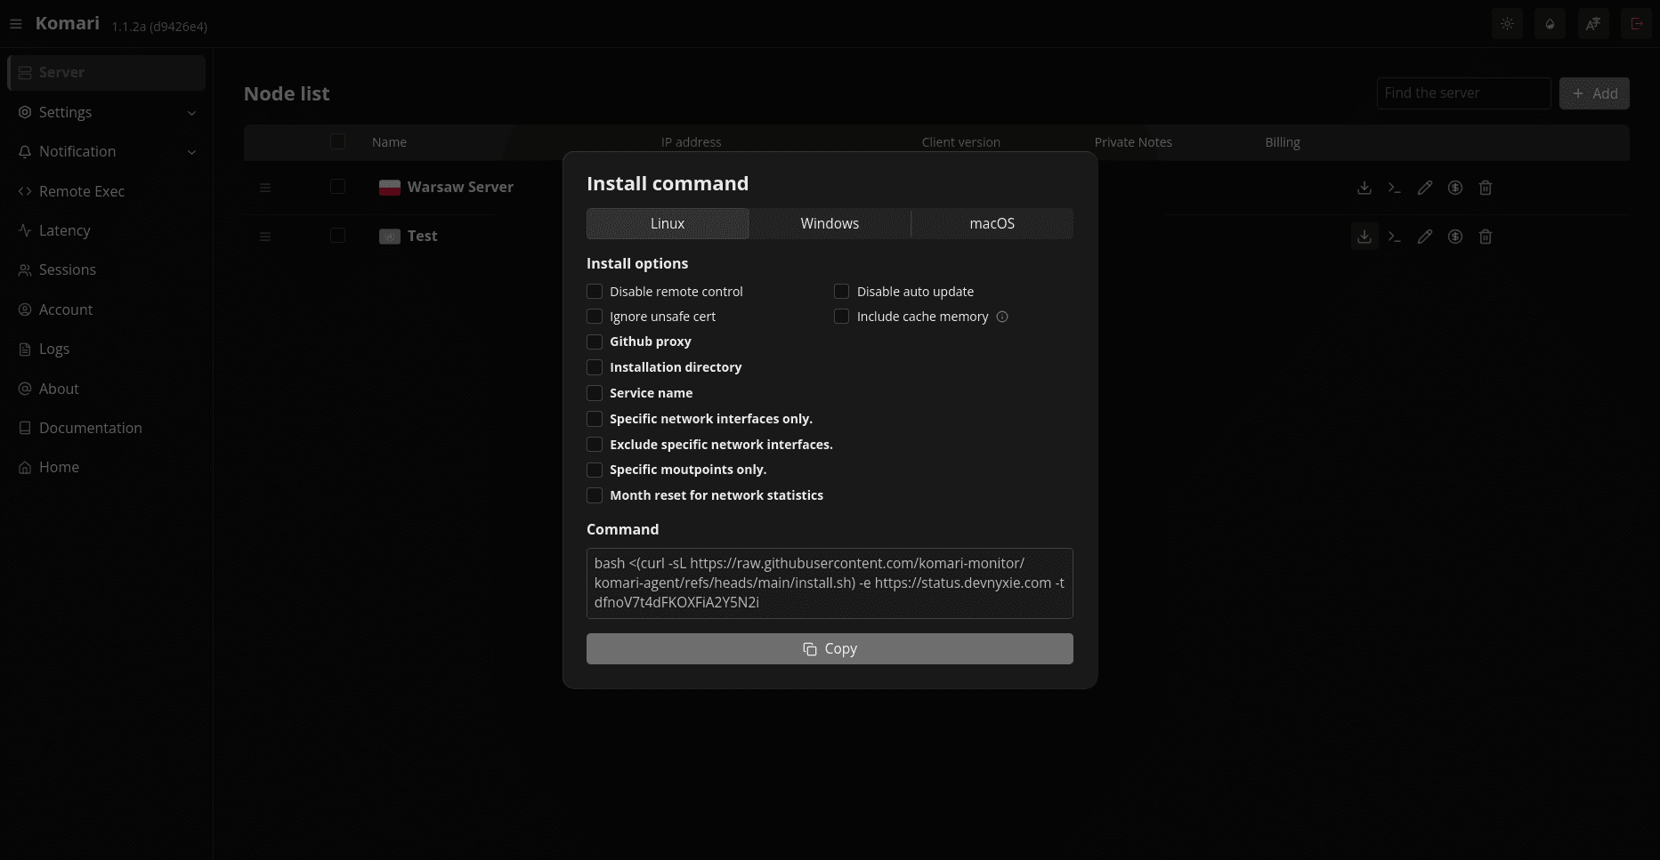Click the language translate icon in header
The image size is (1660, 860).
coord(1593,24)
